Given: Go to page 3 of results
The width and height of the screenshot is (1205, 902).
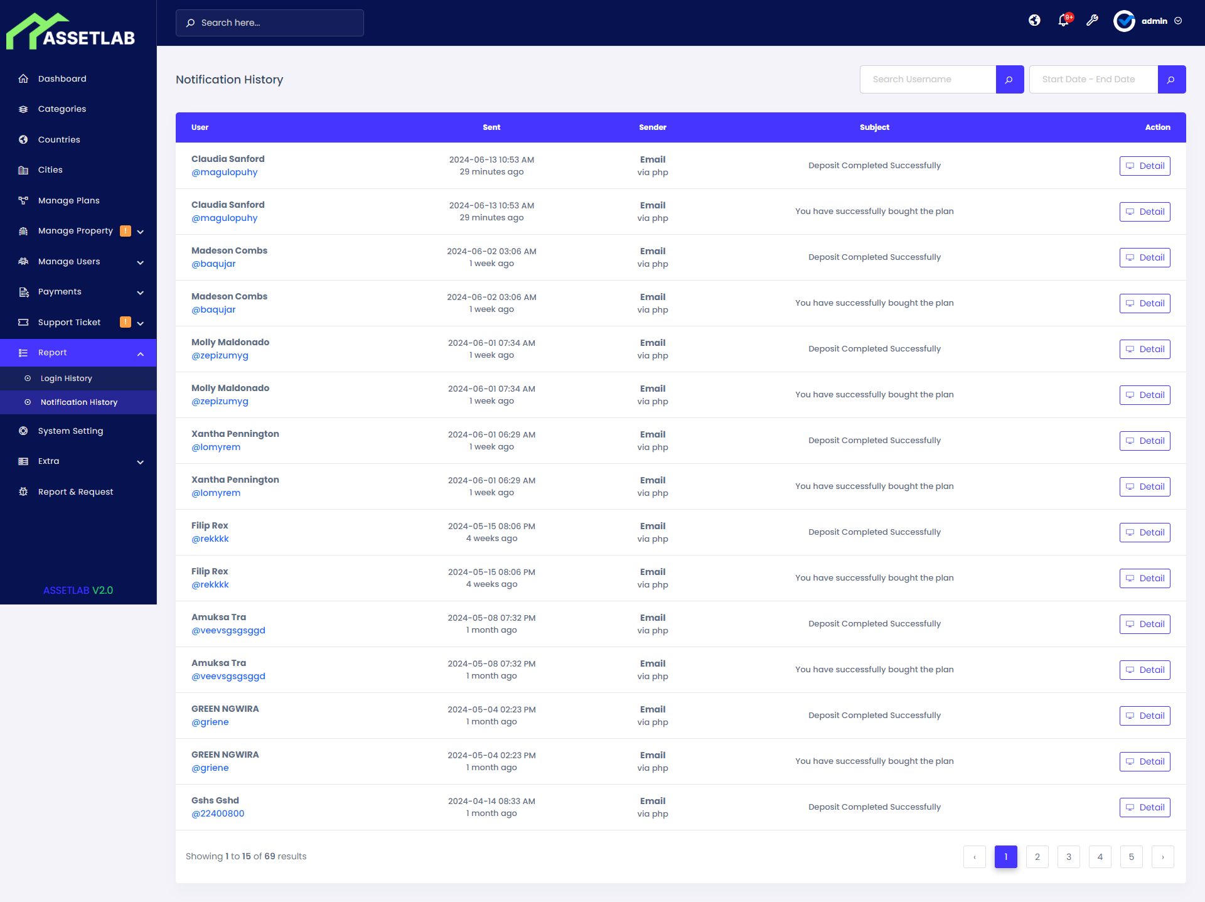Looking at the screenshot, I should (x=1068, y=856).
